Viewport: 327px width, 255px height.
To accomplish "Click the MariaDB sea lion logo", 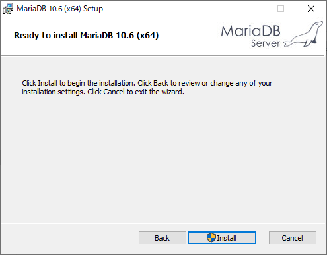I will click(304, 34).
